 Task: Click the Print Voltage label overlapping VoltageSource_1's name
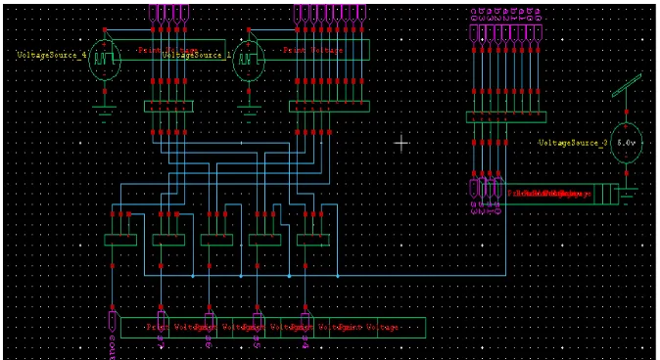(168, 50)
